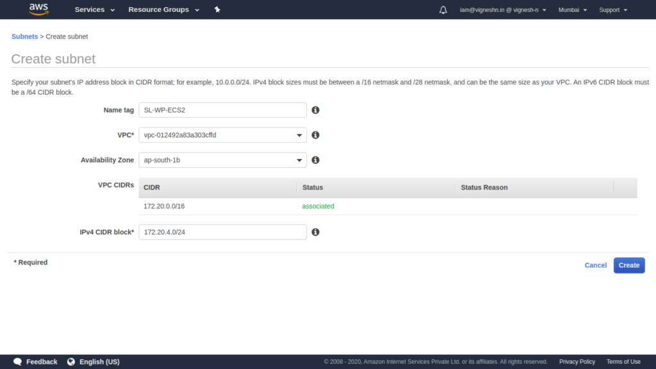The height and width of the screenshot is (369, 656).
Task: Open the Mumbai region selector
Action: pyautogui.click(x=572, y=10)
